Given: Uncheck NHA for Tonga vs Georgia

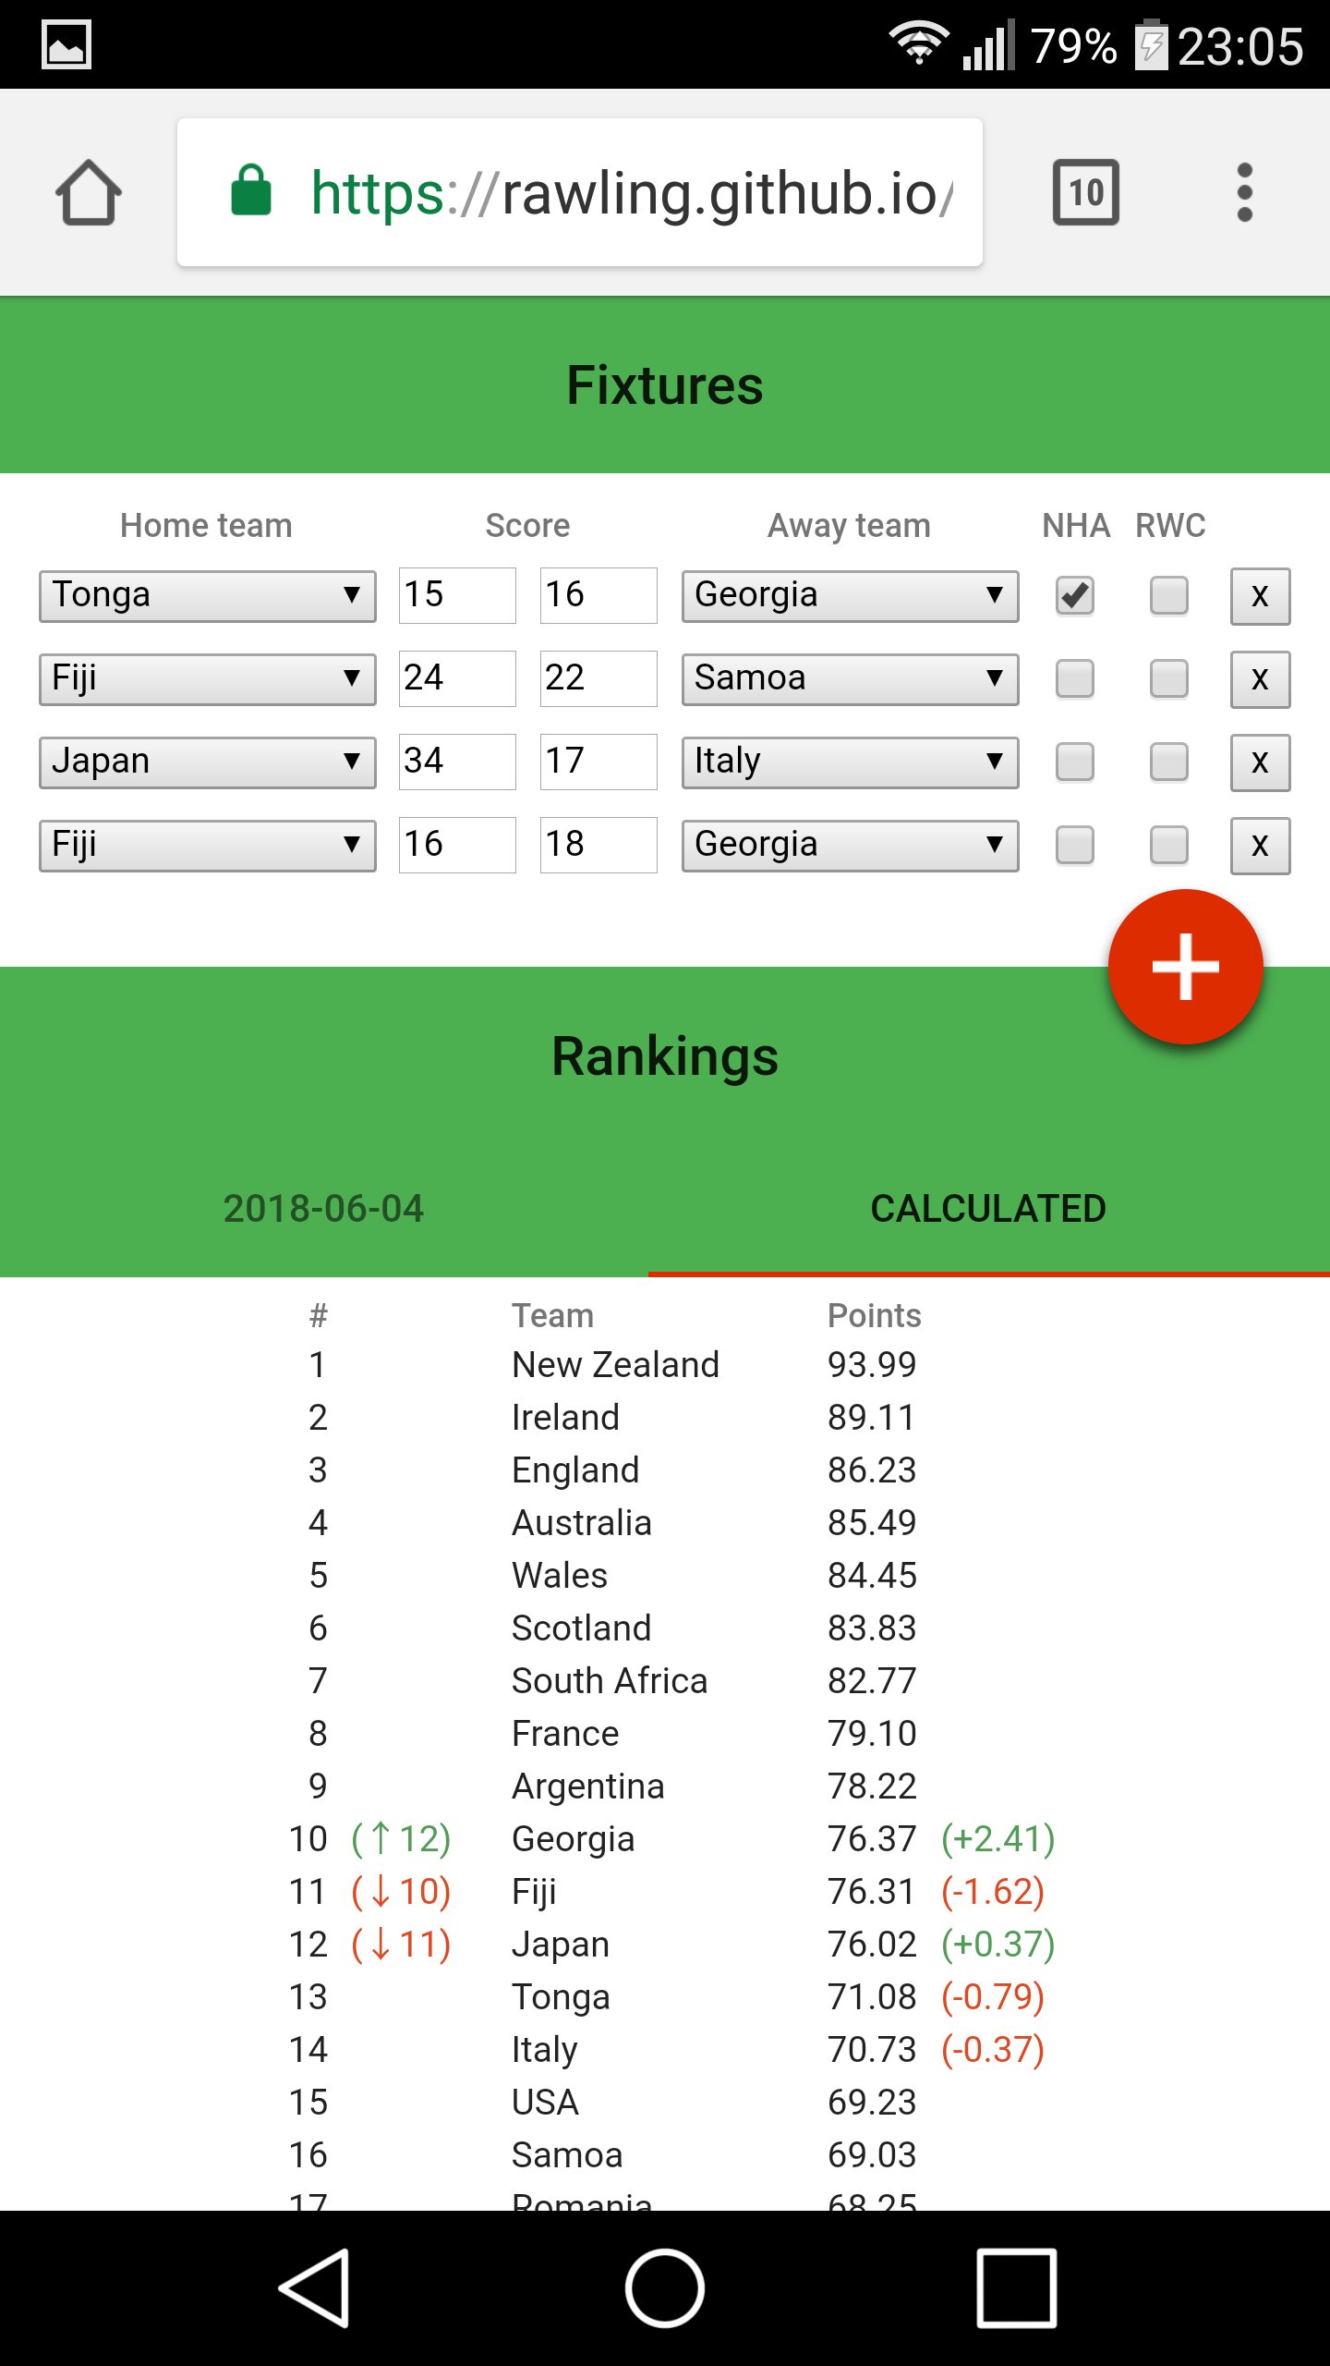Looking at the screenshot, I should (1075, 595).
